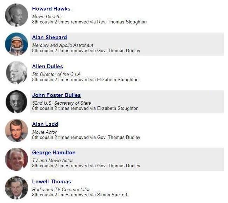
Task: Click the '5th Director of the C.I.A.' text
Action: click(x=56, y=74)
